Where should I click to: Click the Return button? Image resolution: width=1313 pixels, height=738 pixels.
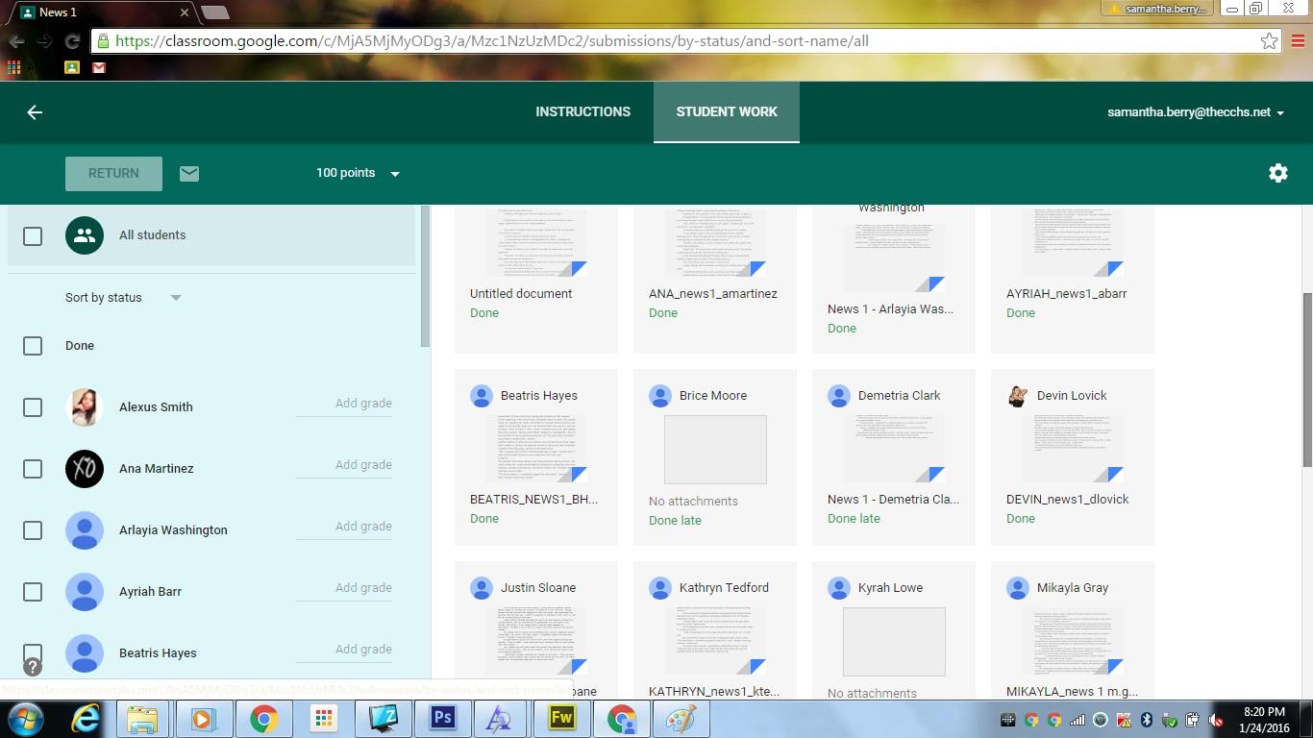click(113, 173)
